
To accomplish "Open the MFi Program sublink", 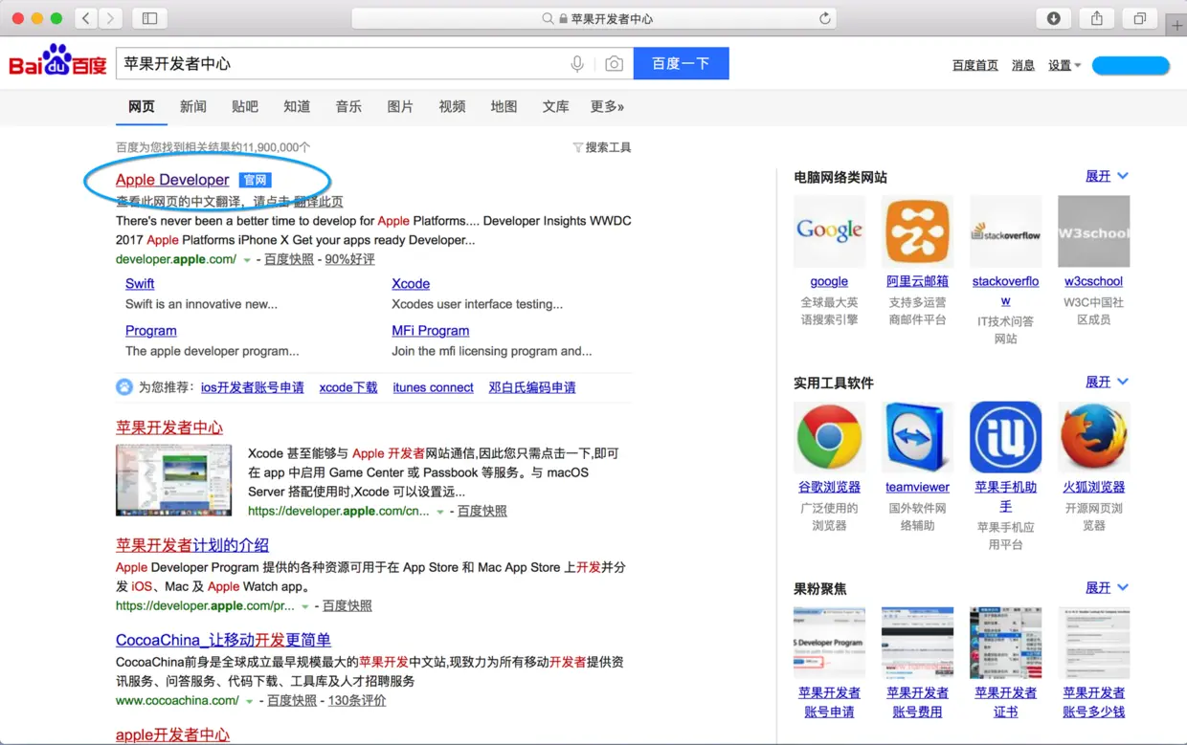I will 430,331.
